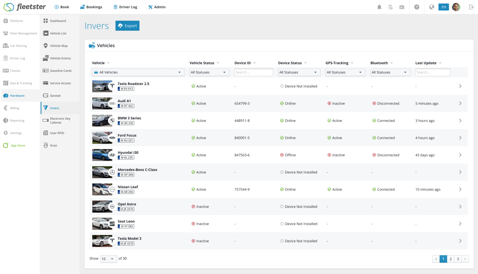Click the notifications bell icon
This screenshot has height=274, width=478.
pyautogui.click(x=379, y=7)
